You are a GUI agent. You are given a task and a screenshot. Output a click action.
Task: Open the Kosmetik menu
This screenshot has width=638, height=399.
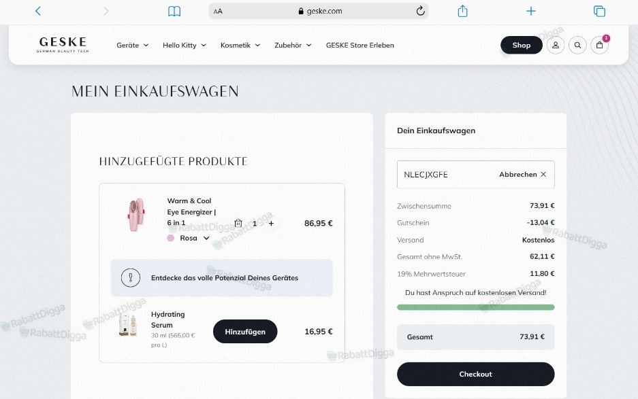(x=240, y=46)
